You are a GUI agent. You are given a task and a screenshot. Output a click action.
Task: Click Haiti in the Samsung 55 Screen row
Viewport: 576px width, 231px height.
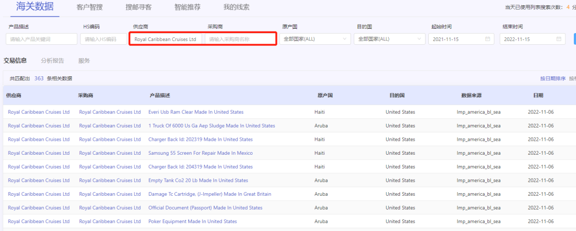point(320,153)
